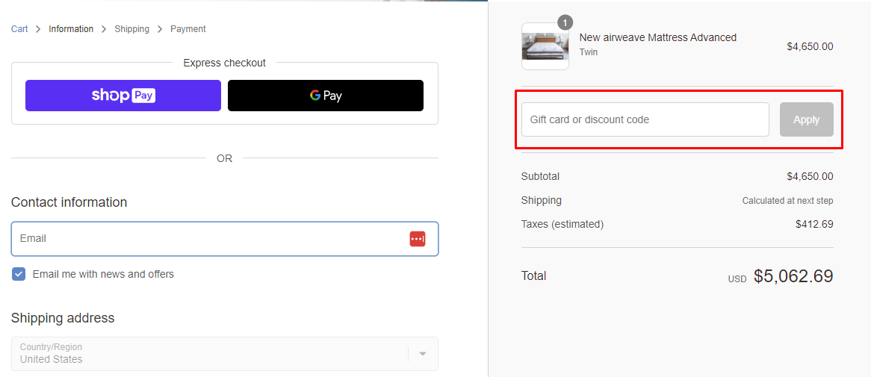This screenshot has width=871, height=377.
Task: Click the Taxes (estimated) label
Action: point(562,224)
